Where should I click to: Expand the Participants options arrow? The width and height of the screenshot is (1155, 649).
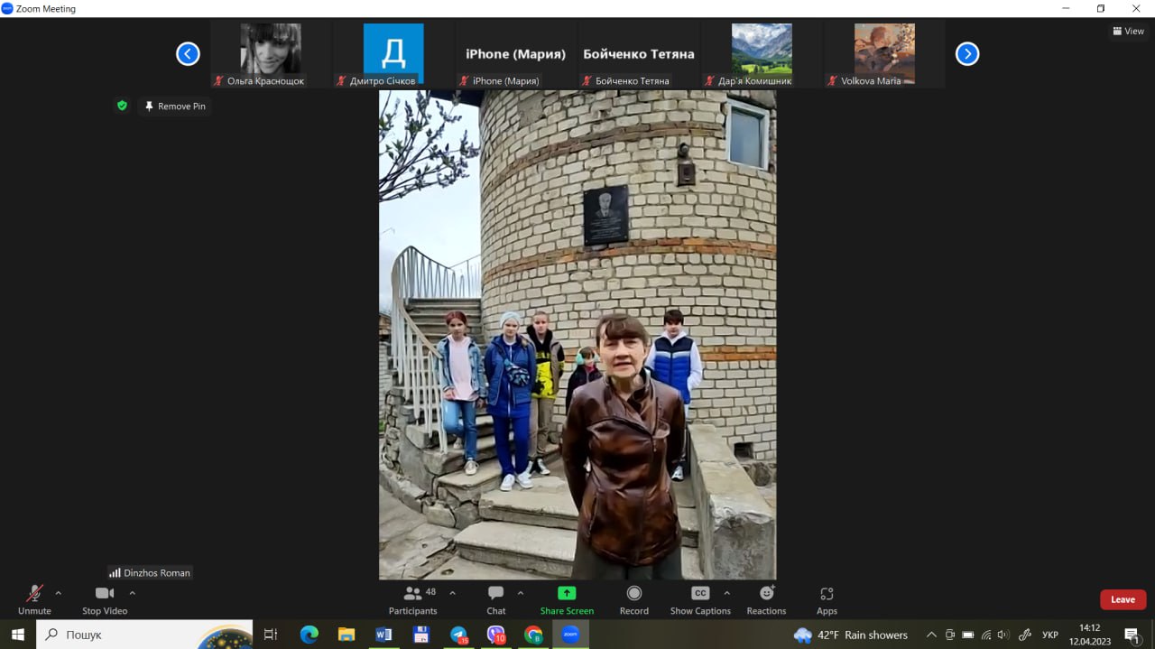(x=453, y=593)
